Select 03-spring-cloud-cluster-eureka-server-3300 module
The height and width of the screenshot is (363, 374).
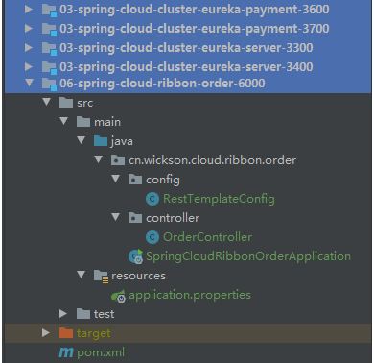tap(186, 48)
